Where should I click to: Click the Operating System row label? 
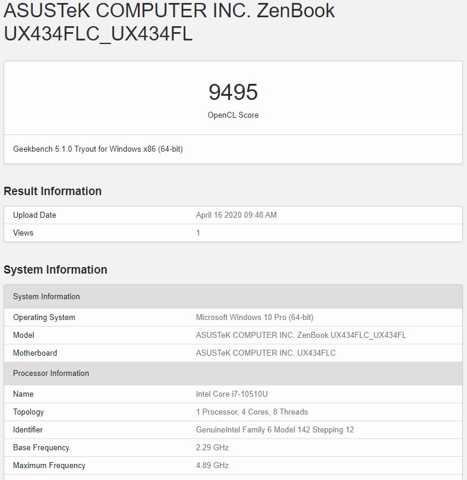(44, 317)
